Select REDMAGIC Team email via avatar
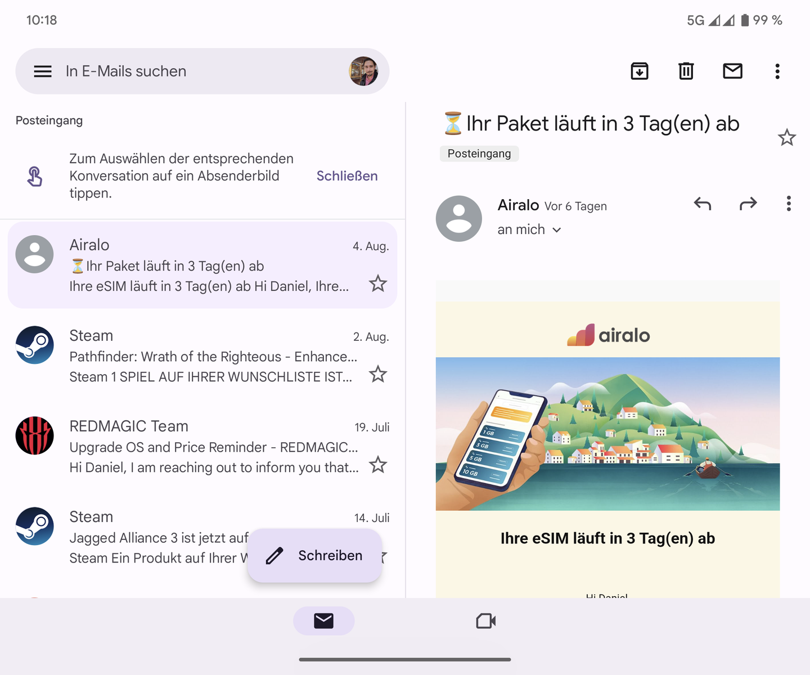This screenshot has height=675, width=810. pos(34,435)
